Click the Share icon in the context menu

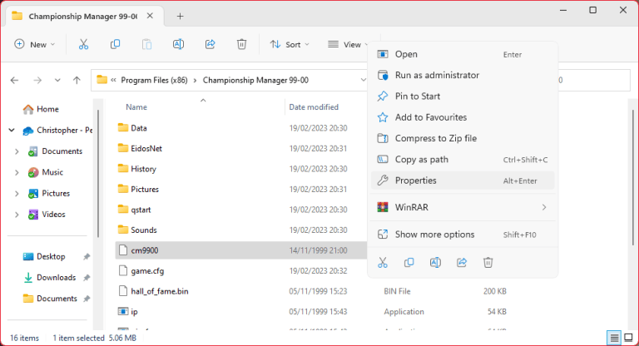[x=461, y=263]
